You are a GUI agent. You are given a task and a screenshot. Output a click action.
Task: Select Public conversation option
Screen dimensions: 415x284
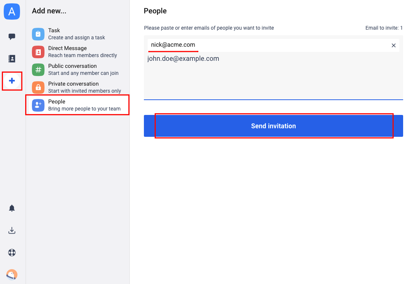click(x=78, y=70)
